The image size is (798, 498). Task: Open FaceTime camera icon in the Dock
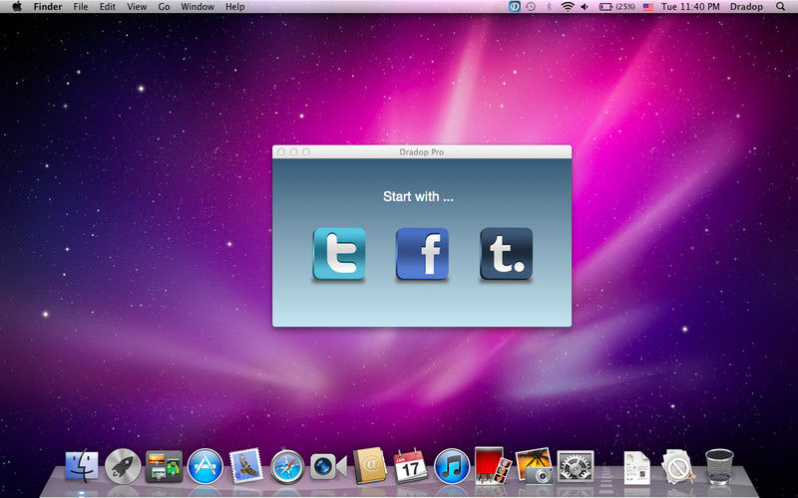click(328, 466)
